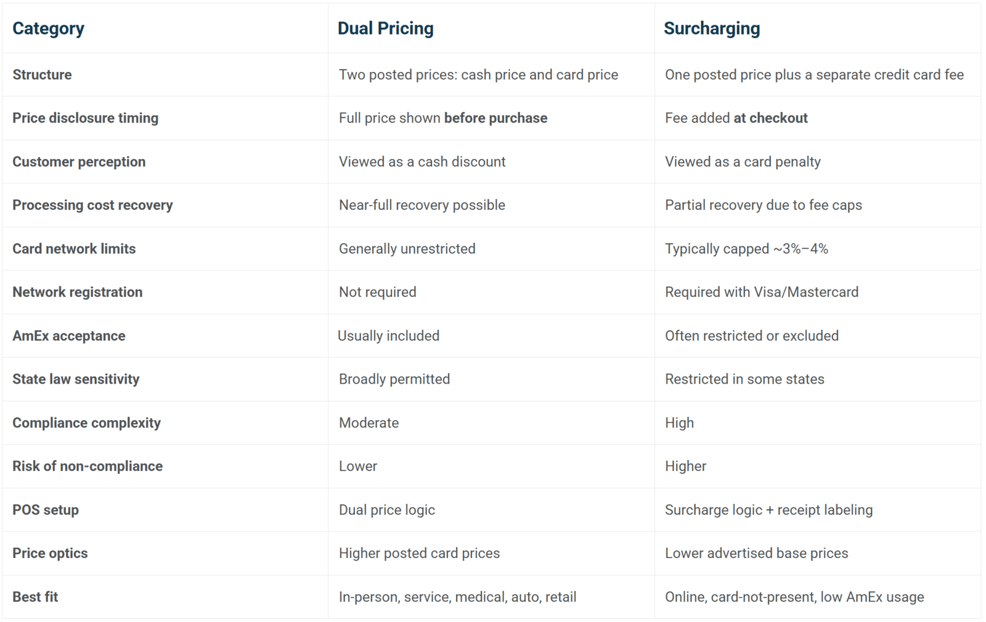Click the Surcharging column header

[x=711, y=28]
